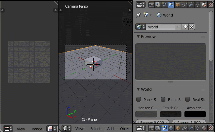Browse images with the image selector dropdown
215x132 pixels.
tap(52, 129)
